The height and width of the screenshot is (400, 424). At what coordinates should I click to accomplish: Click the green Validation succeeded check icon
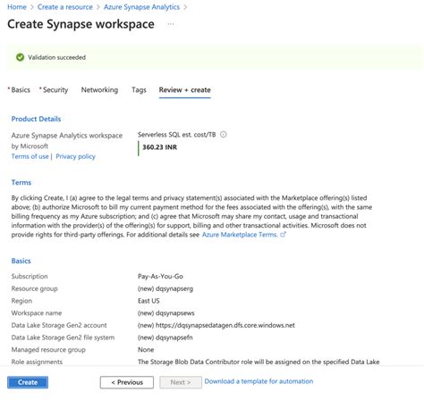click(20, 57)
